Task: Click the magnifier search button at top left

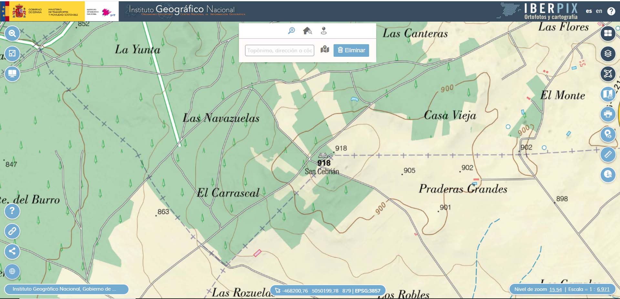Action: pos(12,34)
